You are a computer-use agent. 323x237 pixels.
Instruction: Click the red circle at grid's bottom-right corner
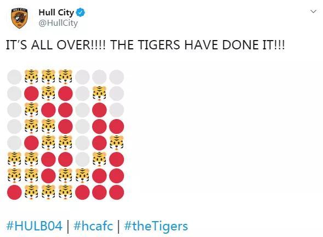pos(117,193)
